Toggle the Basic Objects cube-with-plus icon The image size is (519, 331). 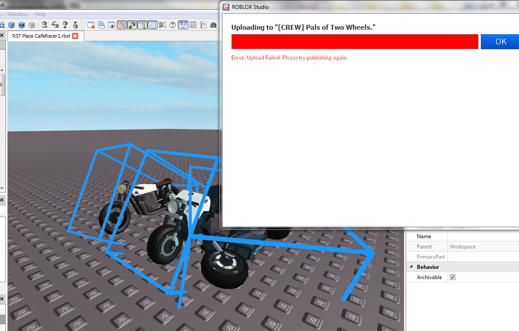[132, 25]
